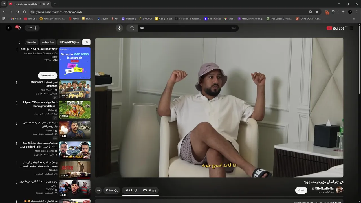Click the YouTube logo in the page header

[x=335, y=28]
